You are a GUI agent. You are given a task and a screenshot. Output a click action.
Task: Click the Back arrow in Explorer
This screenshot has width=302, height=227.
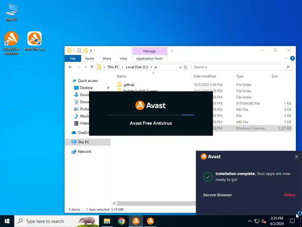click(70, 67)
